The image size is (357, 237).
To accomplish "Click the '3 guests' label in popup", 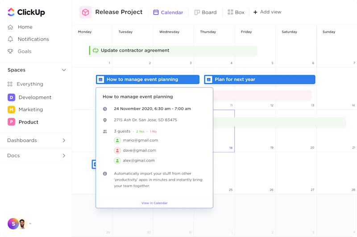I will [x=122, y=131].
